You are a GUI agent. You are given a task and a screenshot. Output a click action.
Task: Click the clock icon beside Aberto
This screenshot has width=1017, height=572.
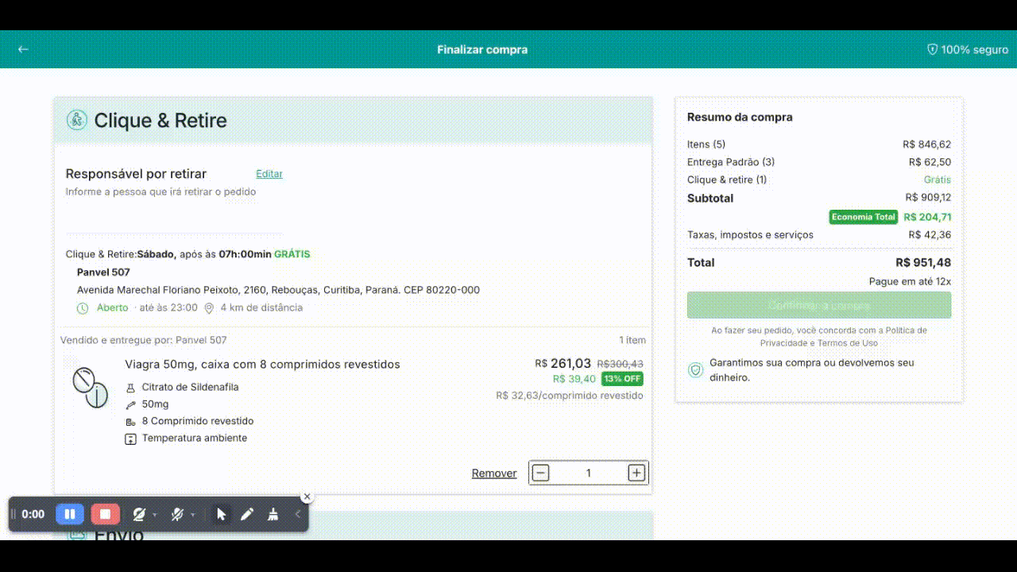[x=83, y=308]
